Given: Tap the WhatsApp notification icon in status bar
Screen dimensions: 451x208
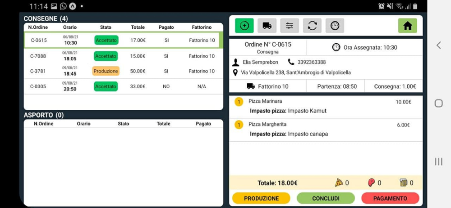Looking at the screenshot, I should click(x=63, y=6).
